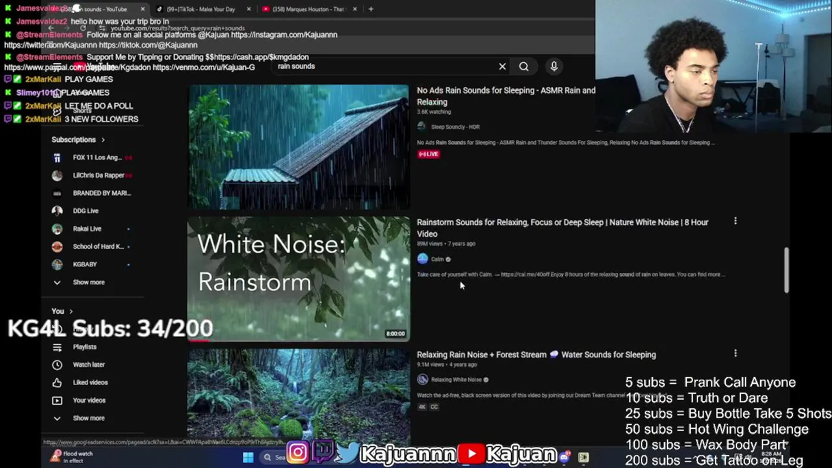The height and width of the screenshot is (468, 832).
Task: Click the CC badge on forest stream video
Action: [434, 407]
